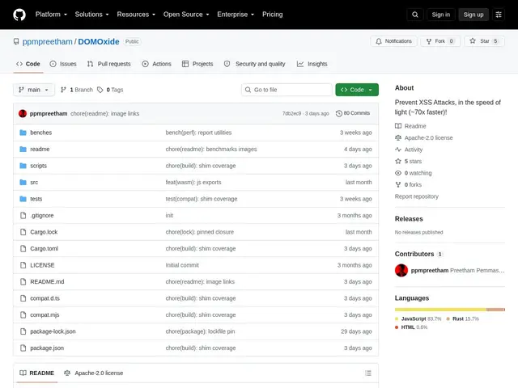This screenshot has height=388, width=518.
Task: Open the Pricing link in header
Action: [273, 15]
